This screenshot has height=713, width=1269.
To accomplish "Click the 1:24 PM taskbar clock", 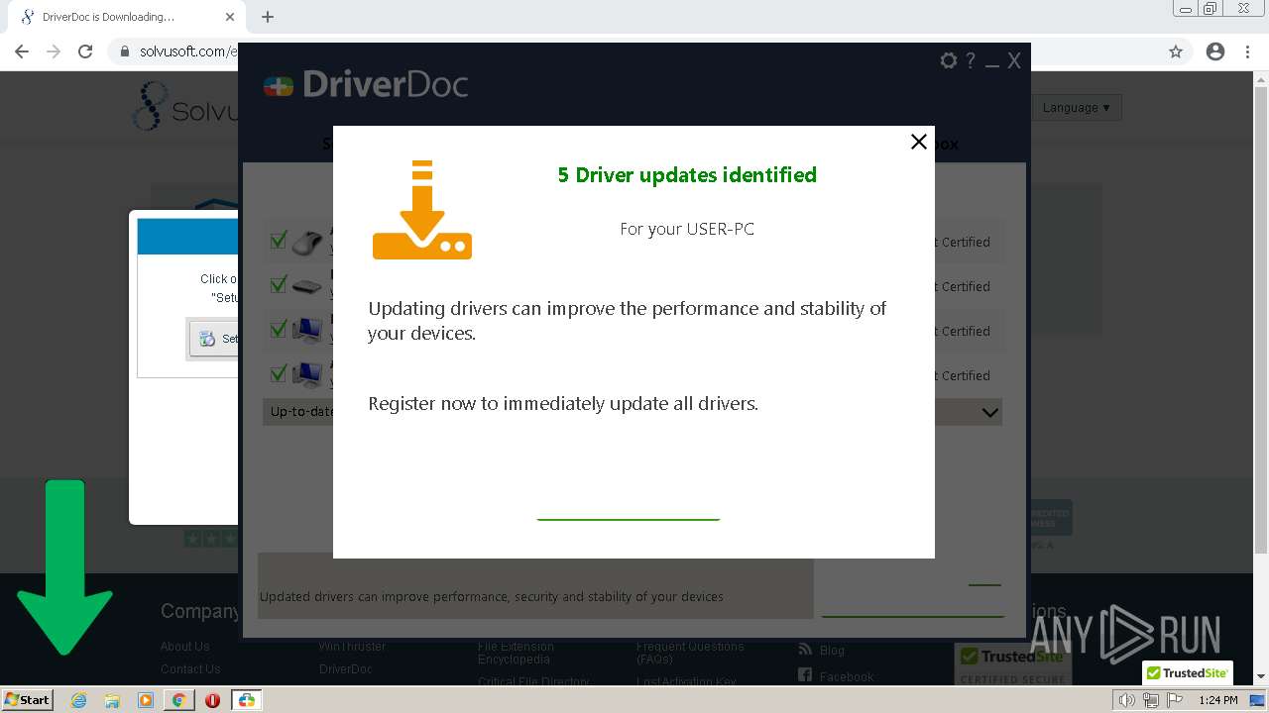I will (1218, 700).
